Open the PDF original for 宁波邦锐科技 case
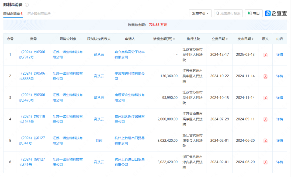 click(x=265, y=76)
